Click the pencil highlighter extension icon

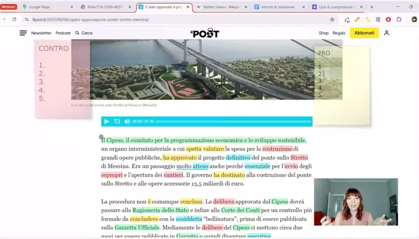[x=357, y=20]
